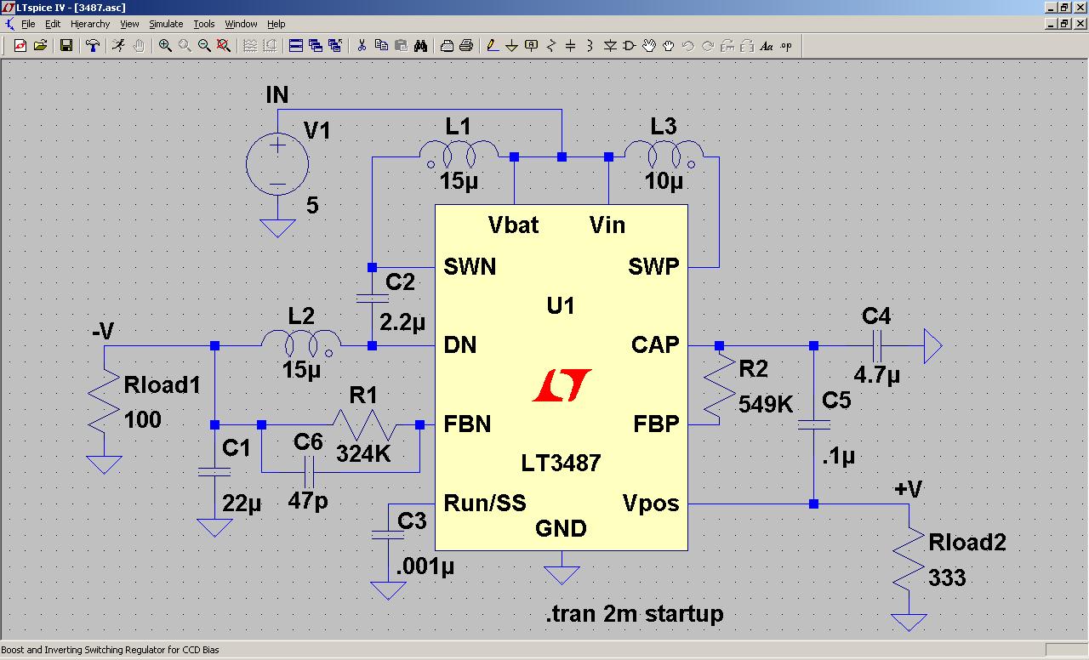This screenshot has width=1089, height=660.
Task: Open the Tools menu
Action: tap(204, 24)
